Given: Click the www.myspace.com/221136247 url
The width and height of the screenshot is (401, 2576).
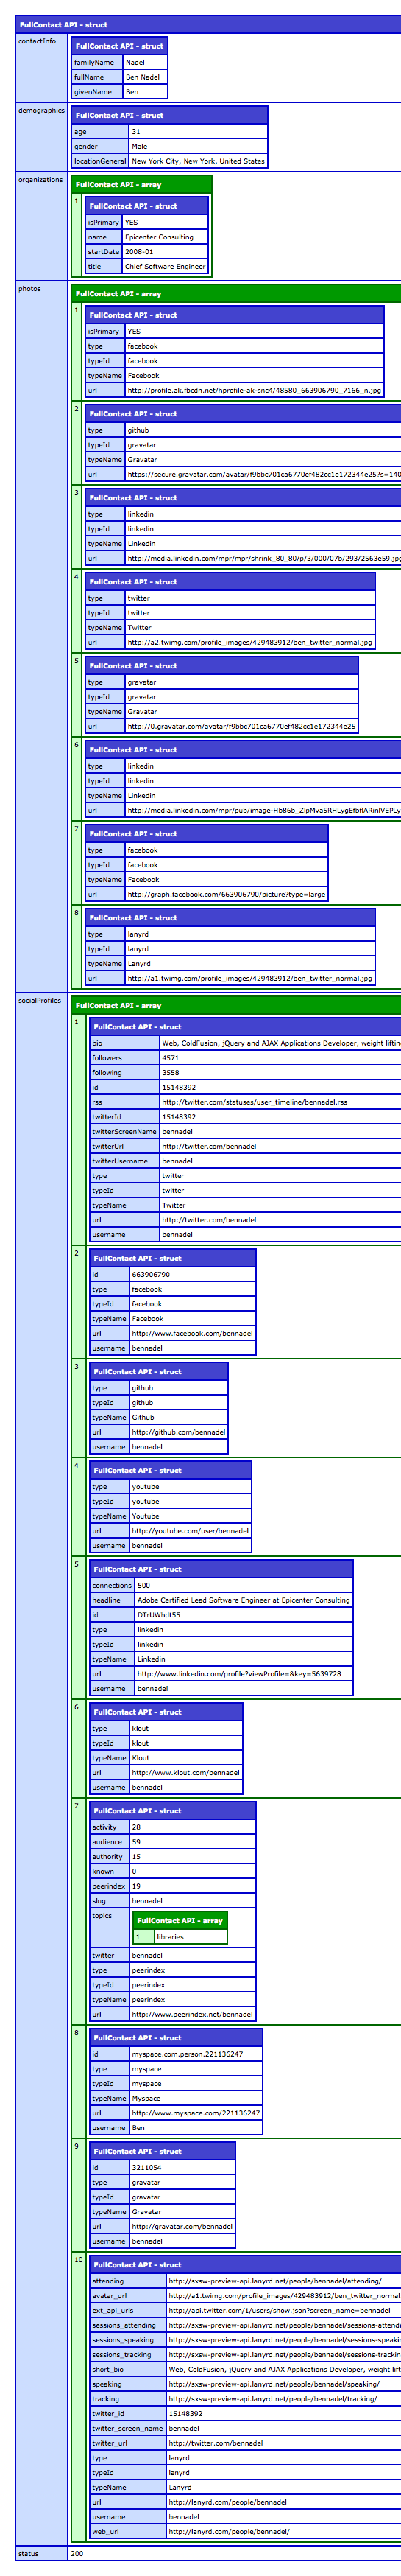Looking at the screenshot, I should (196, 2113).
